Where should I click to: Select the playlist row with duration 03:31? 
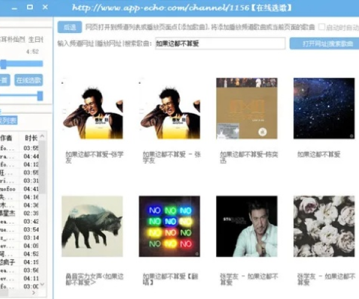[x=20, y=181]
